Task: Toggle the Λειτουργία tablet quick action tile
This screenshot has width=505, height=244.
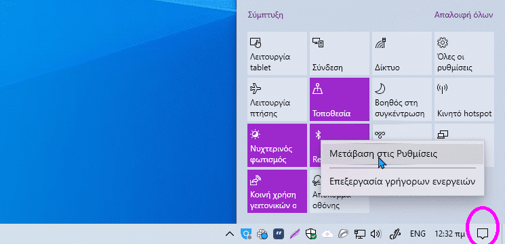Action: point(277,53)
